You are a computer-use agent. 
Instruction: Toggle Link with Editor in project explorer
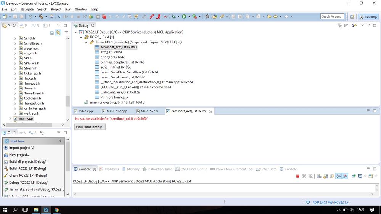pos(58,32)
